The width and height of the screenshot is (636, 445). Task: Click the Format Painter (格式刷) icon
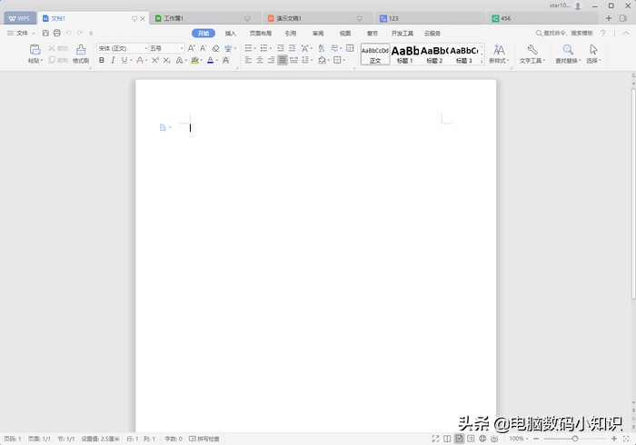coord(81,51)
